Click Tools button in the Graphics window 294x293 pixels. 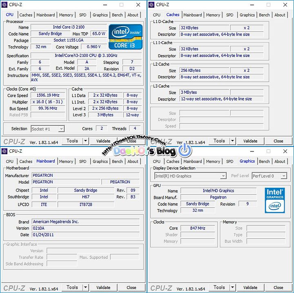click(219, 287)
